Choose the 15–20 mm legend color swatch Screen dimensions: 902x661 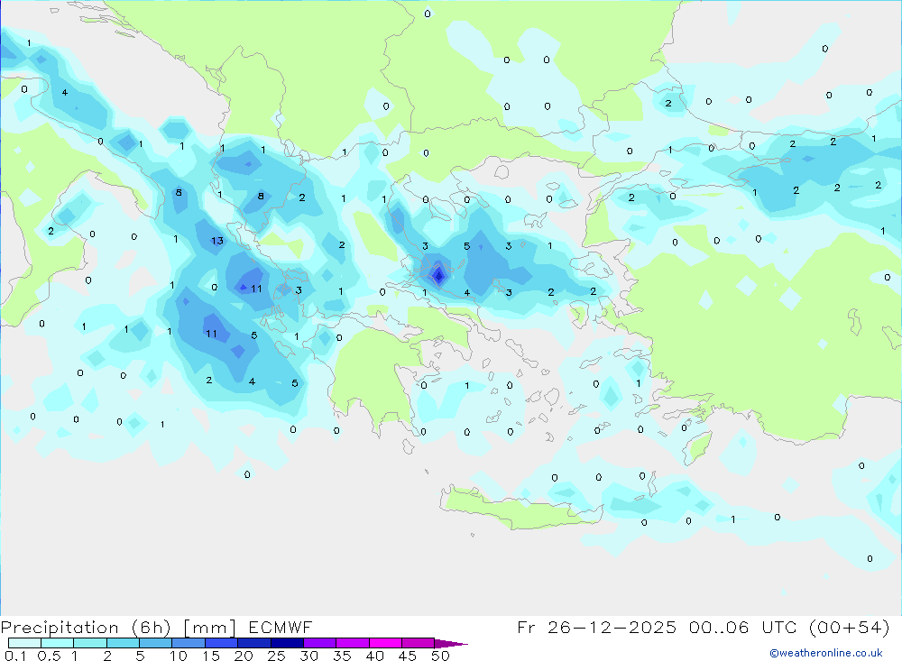221,643
